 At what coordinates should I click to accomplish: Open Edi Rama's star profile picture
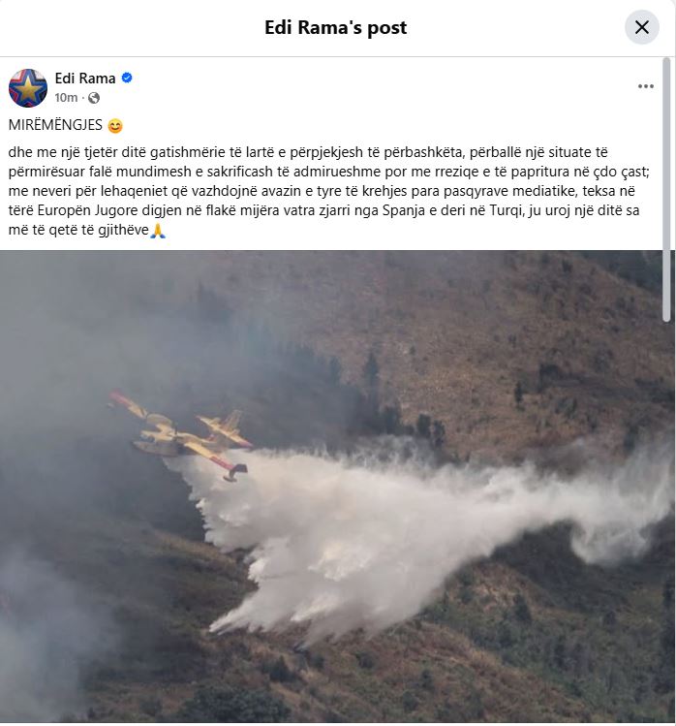(28, 88)
